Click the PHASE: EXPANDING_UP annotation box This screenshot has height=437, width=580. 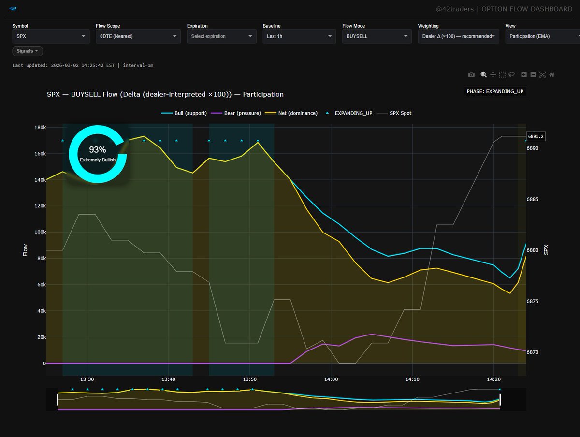495,91
